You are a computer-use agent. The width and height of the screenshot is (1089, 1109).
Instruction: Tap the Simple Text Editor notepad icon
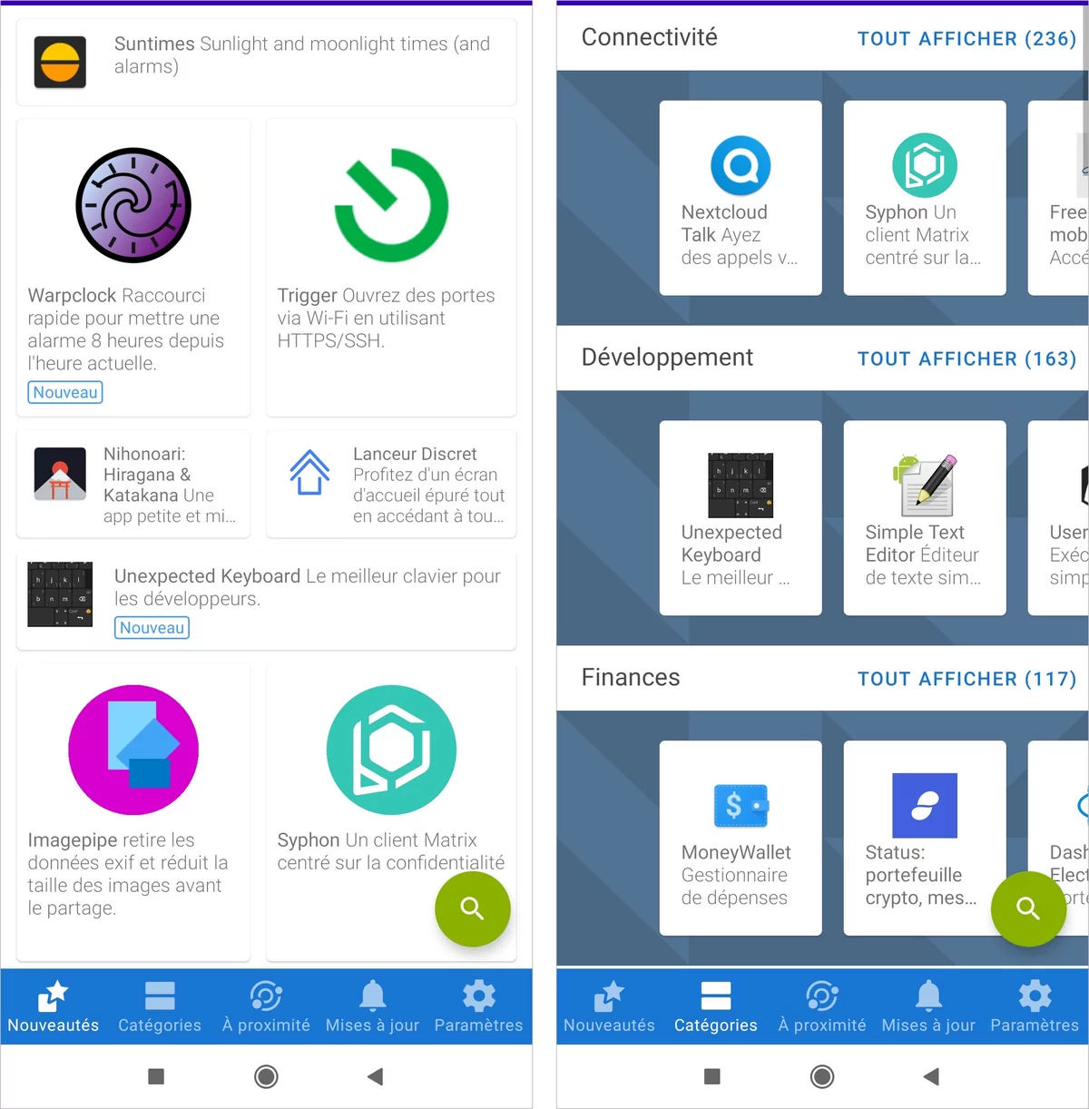[x=925, y=486]
